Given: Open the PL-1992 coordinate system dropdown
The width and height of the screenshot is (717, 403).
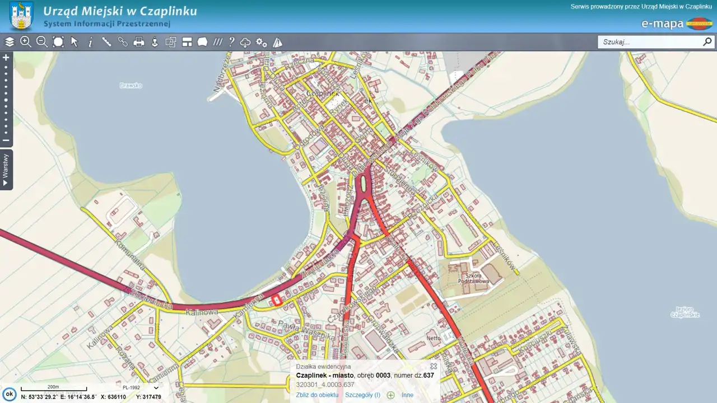Looking at the screenshot, I should point(140,387).
